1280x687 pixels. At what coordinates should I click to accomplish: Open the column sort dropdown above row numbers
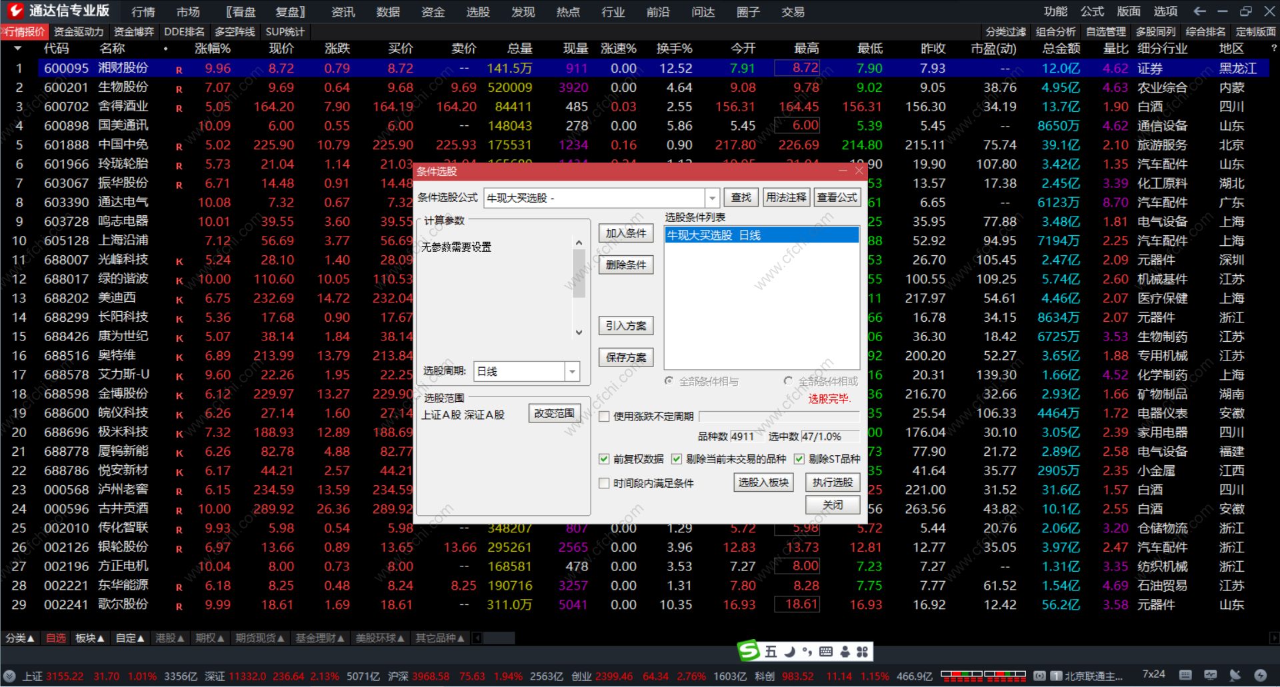pyautogui.click(x=17, y=48)
